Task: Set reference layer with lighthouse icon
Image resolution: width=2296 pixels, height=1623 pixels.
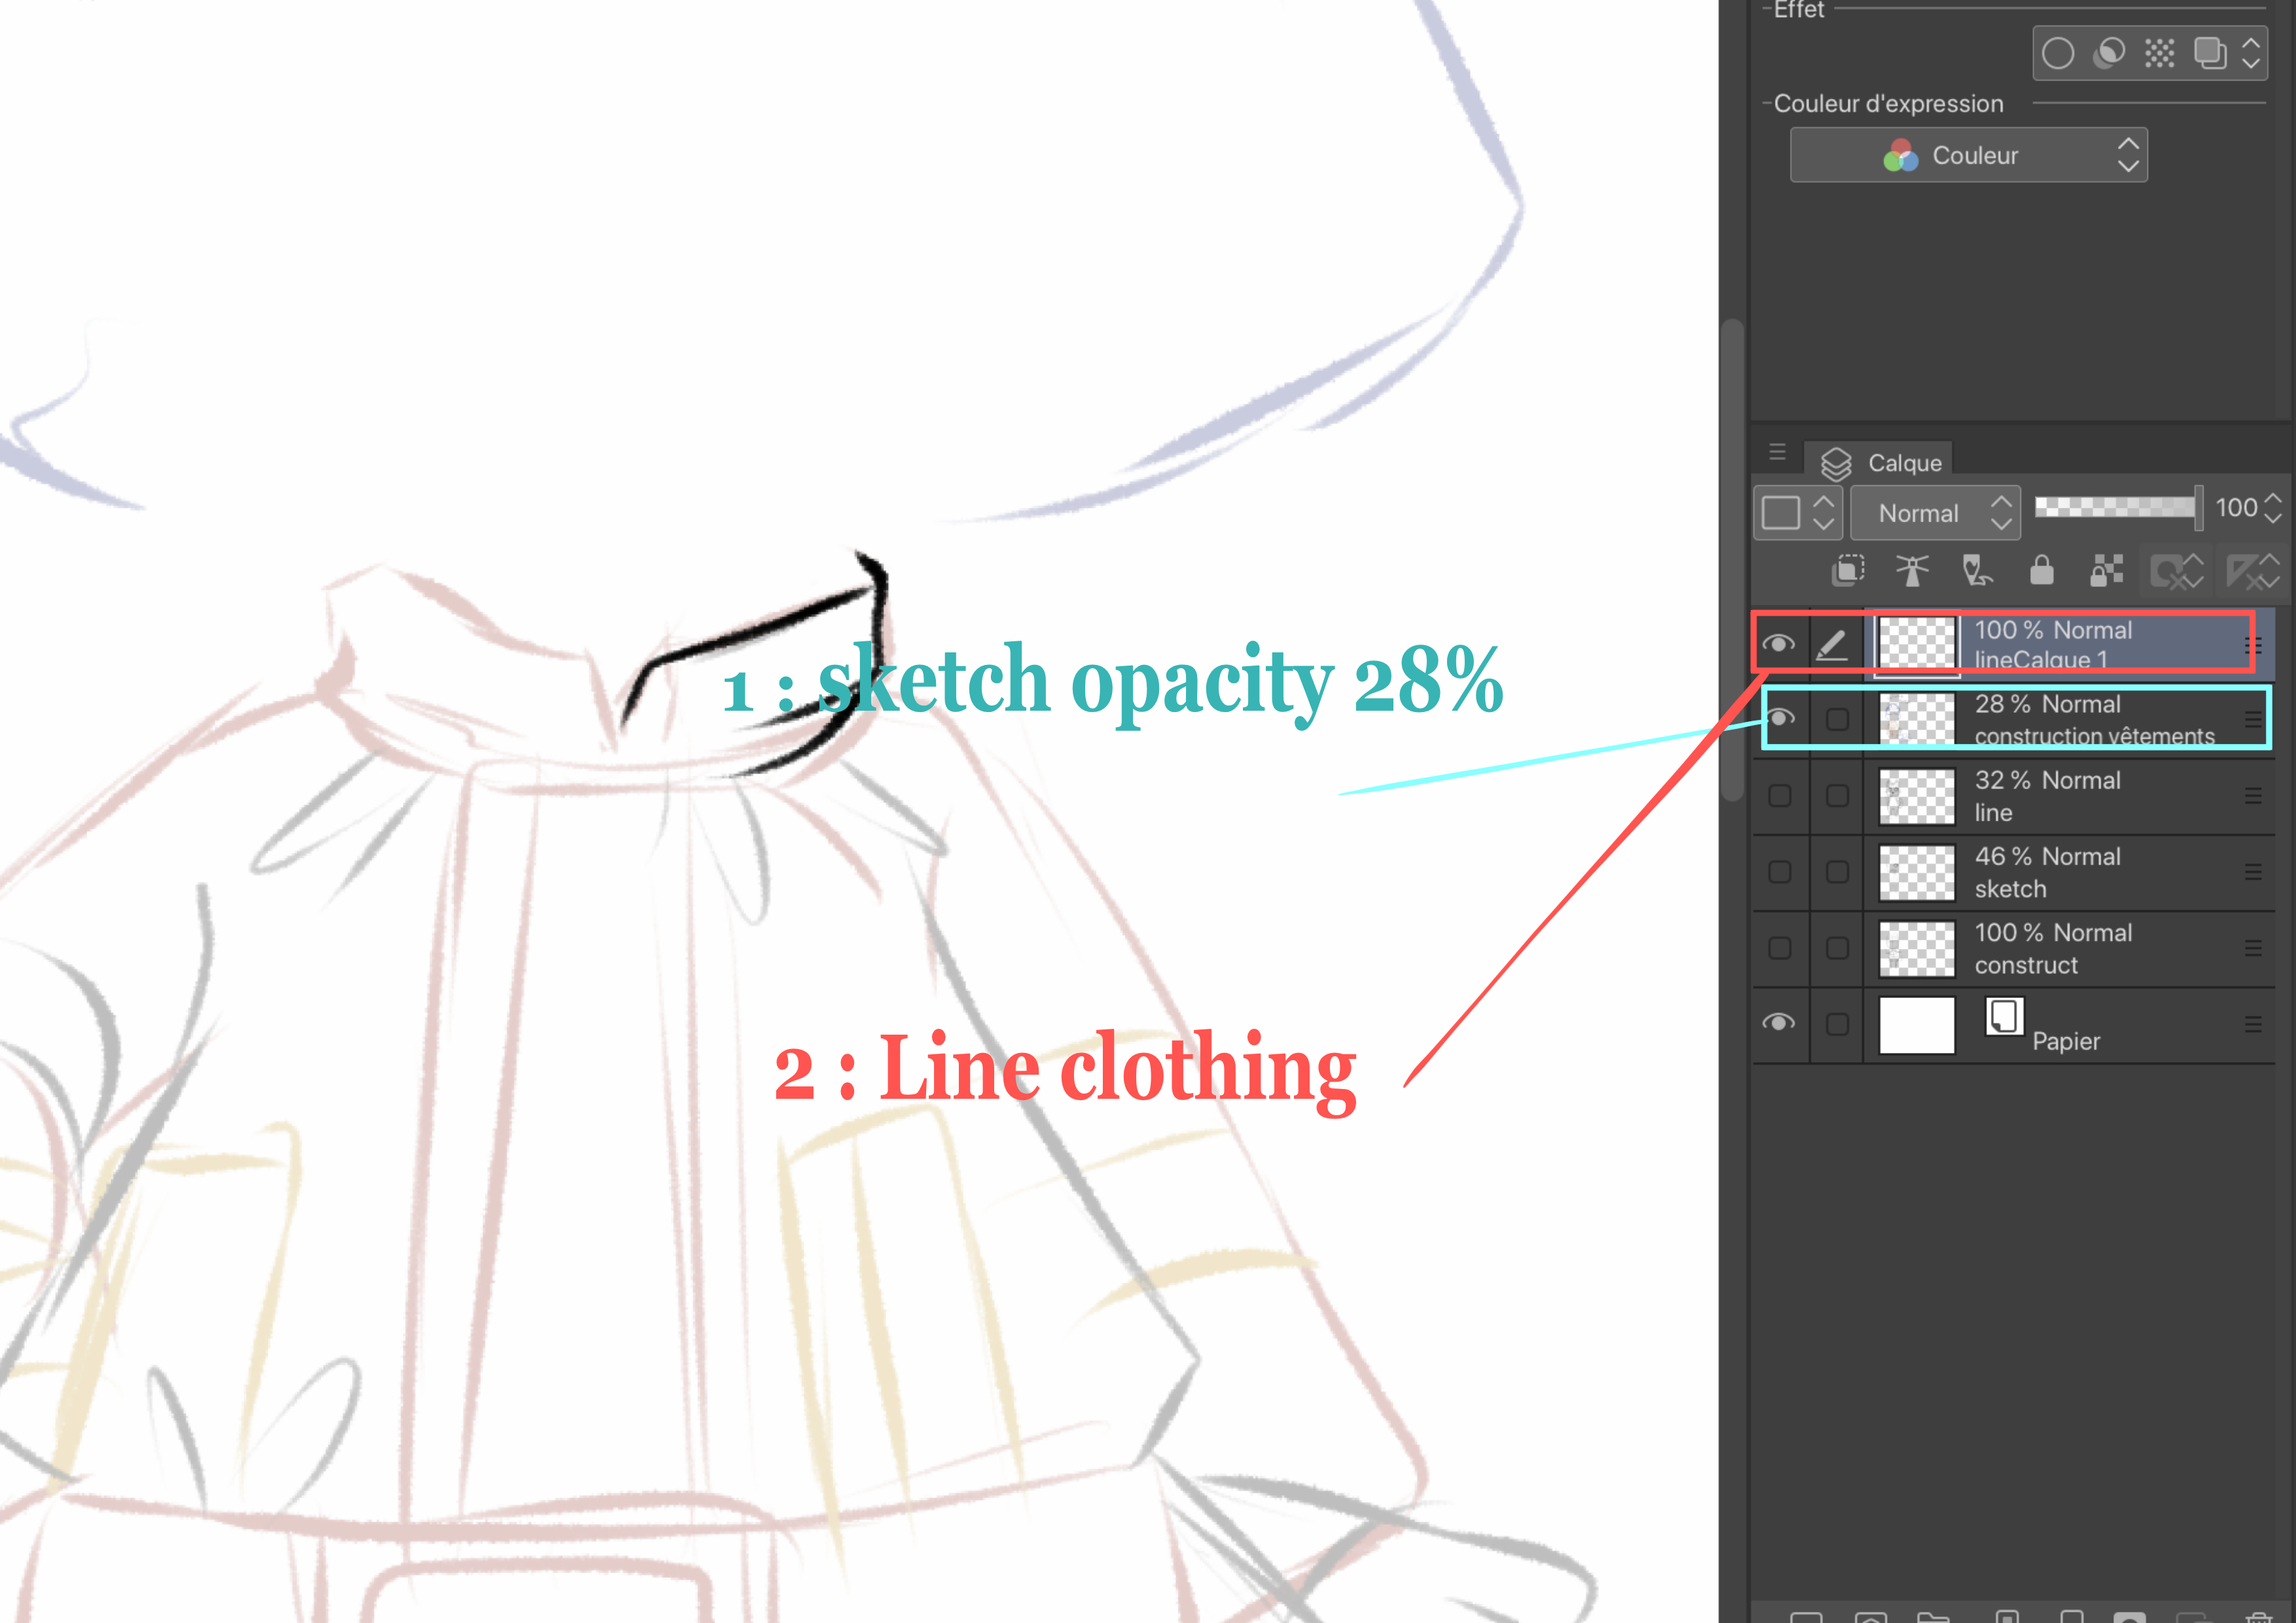Action: coord(1912,571)
